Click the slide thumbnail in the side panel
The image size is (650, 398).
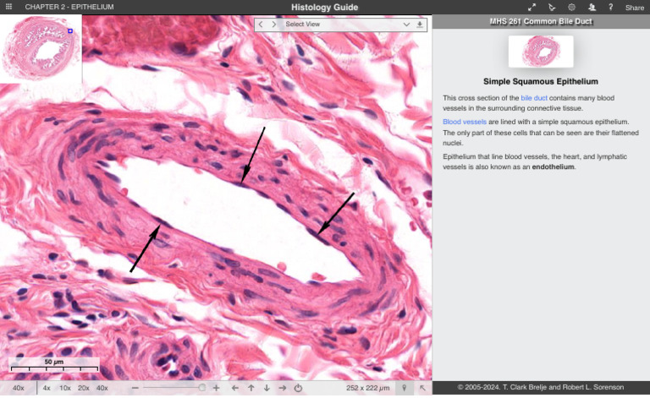point(541,52)
